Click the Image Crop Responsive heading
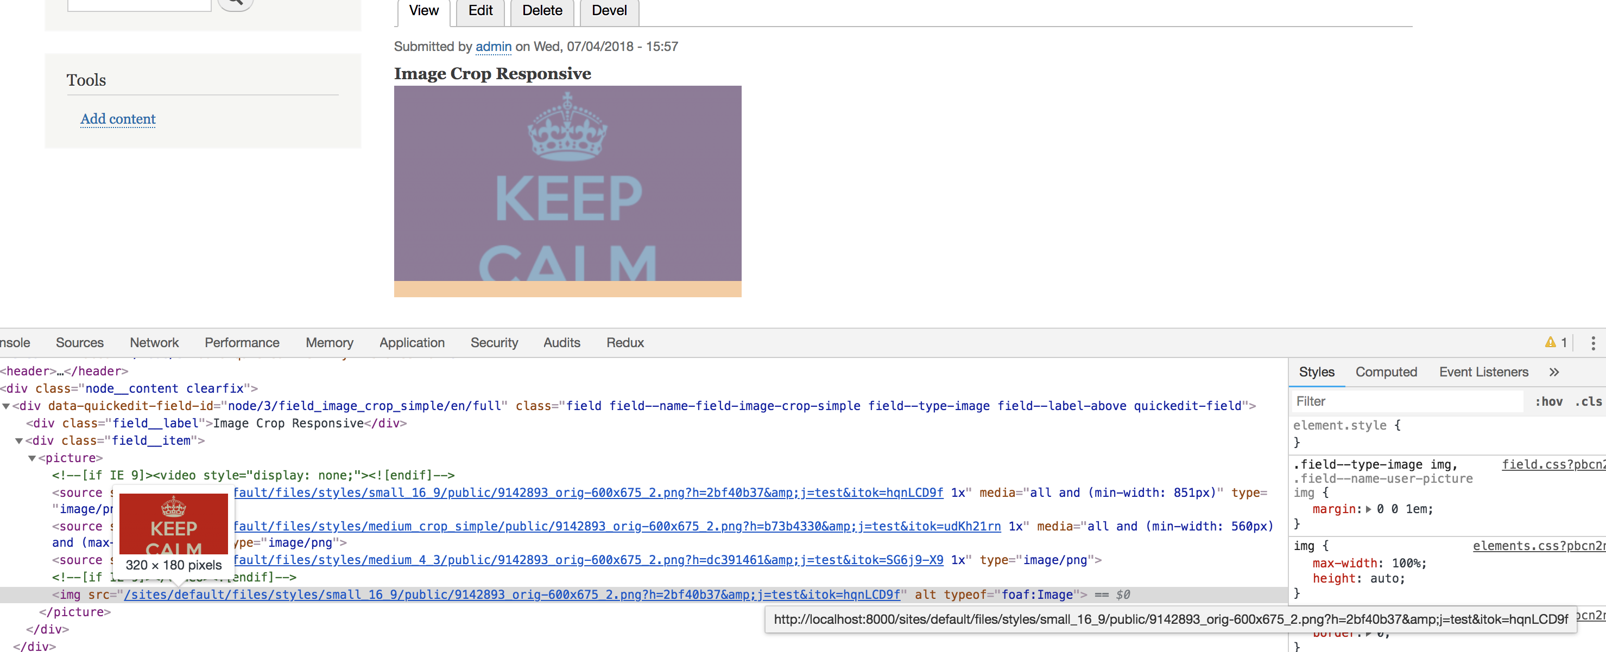Image resolution: width=1606 pixels, height=652 pixels. (492, 73)
